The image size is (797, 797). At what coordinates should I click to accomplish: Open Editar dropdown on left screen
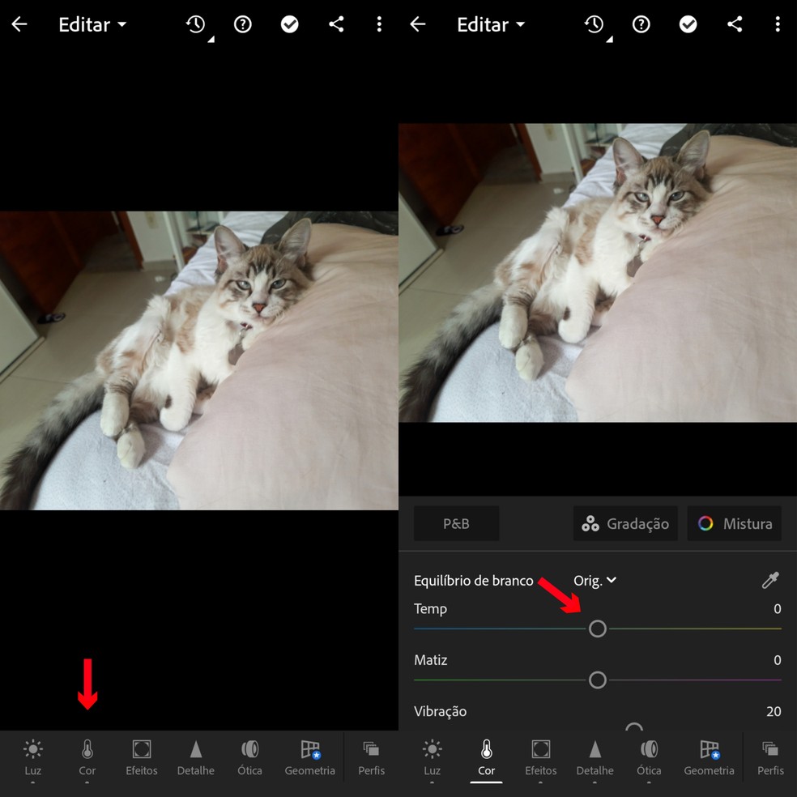(x=92, y=24)
